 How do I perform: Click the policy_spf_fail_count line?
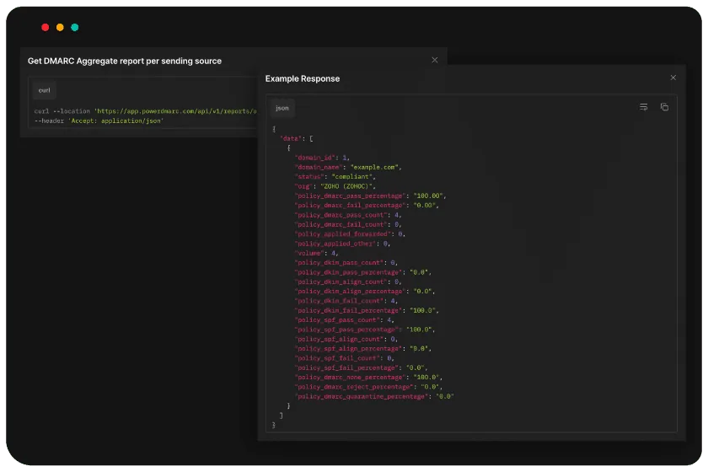[x=345, y=358]
